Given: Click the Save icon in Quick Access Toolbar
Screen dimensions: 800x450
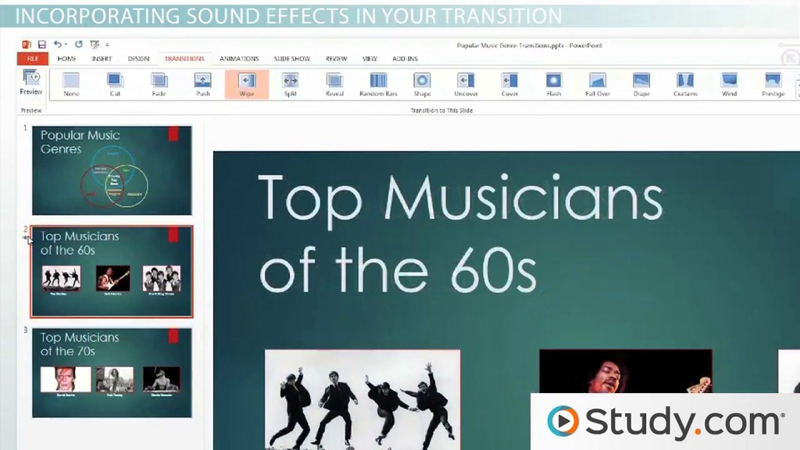Looking at the screenshot, I should coord(42,45).
